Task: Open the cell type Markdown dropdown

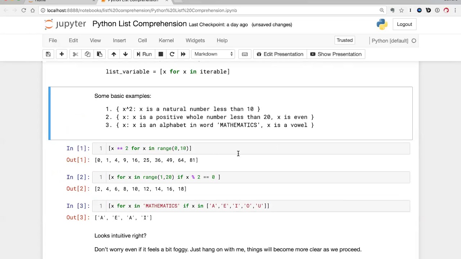Action: 214,54
